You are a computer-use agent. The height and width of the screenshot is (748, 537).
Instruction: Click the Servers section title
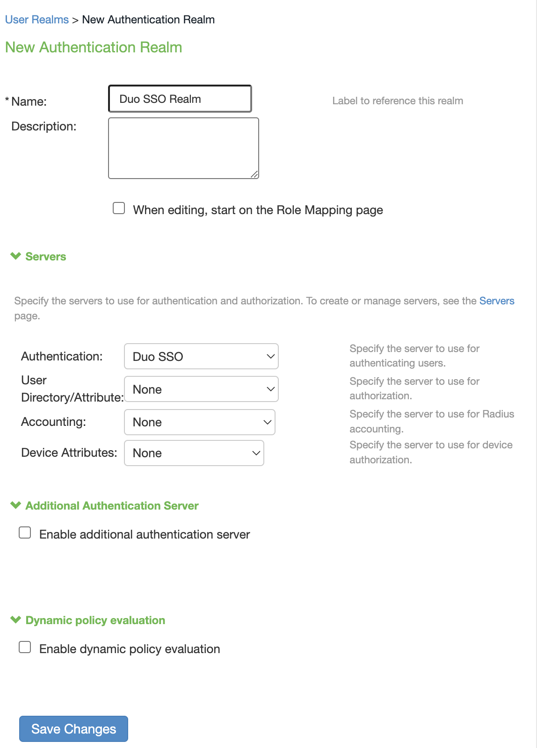coord(45,256)
